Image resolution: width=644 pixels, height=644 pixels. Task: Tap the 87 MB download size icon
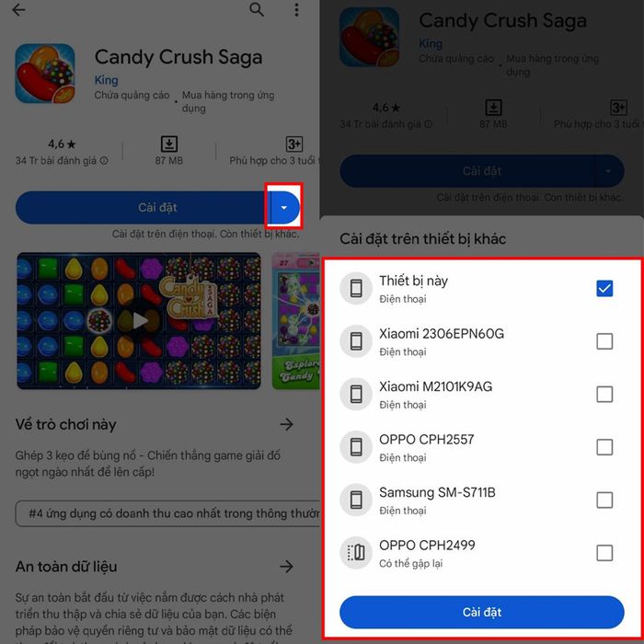[x=168, y=144]
